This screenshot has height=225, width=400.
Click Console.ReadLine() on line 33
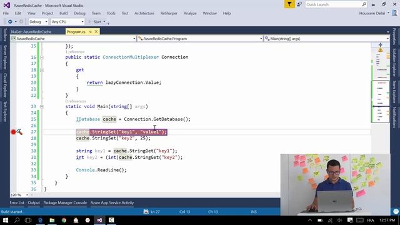click(101, 170)
